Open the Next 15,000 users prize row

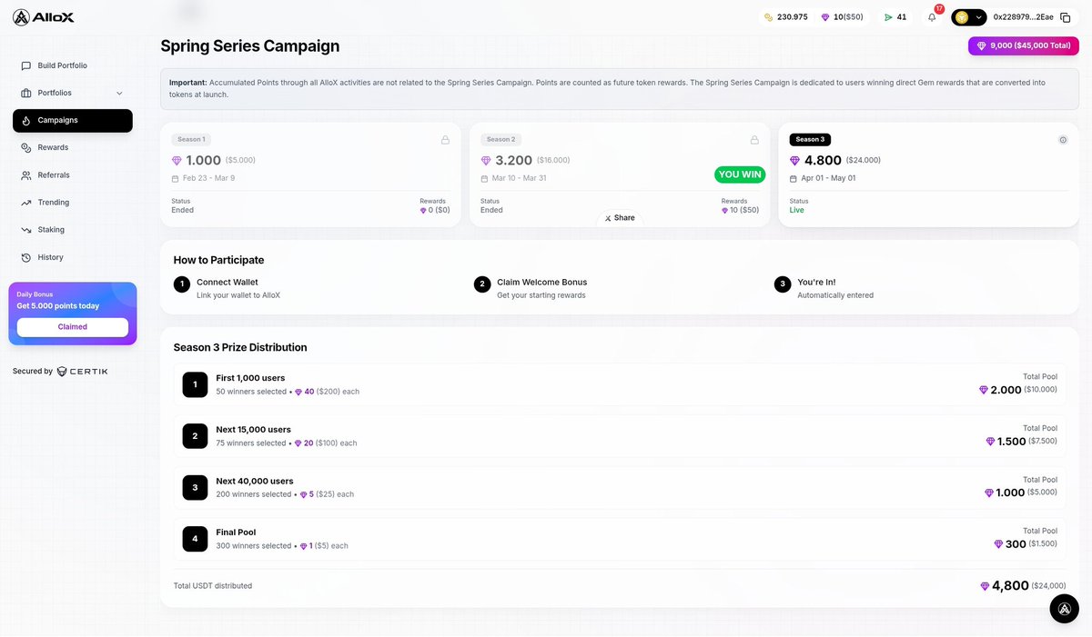pos(620,436)
